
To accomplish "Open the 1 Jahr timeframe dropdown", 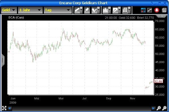I will tap(30, 10).
